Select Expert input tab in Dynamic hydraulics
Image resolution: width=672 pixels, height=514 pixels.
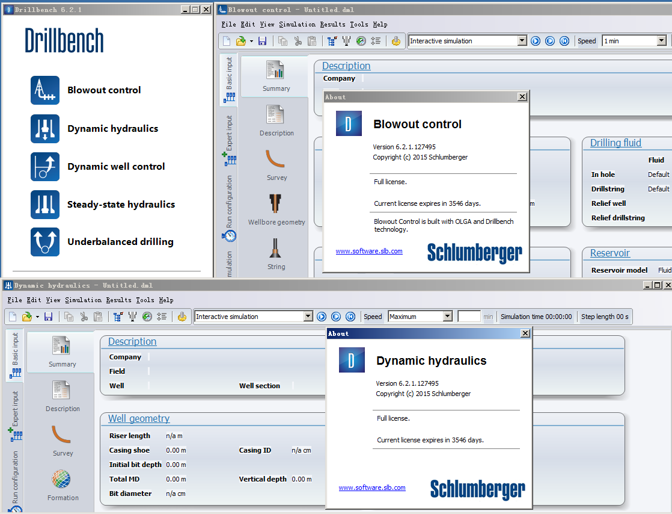click(x=16, y=416)
